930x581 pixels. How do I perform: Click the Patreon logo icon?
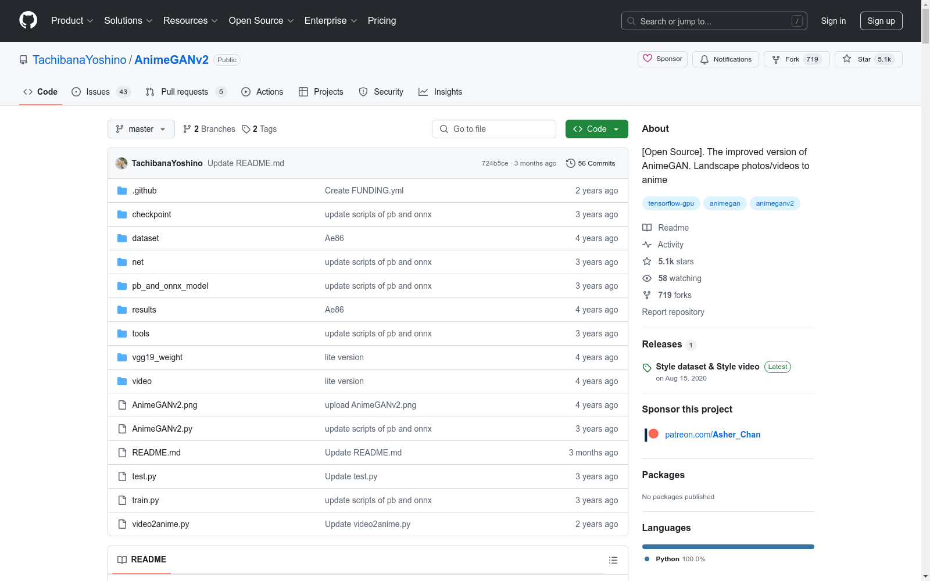[652, 435]
